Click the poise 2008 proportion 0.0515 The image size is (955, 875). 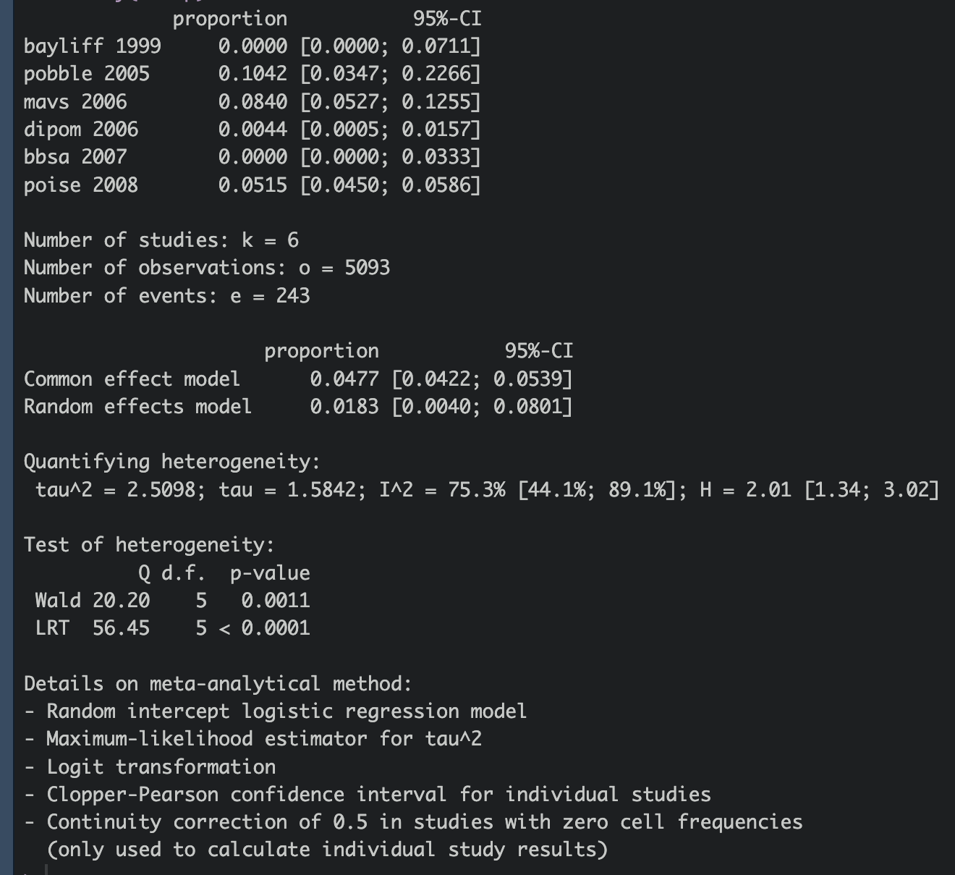coord(252,185)
